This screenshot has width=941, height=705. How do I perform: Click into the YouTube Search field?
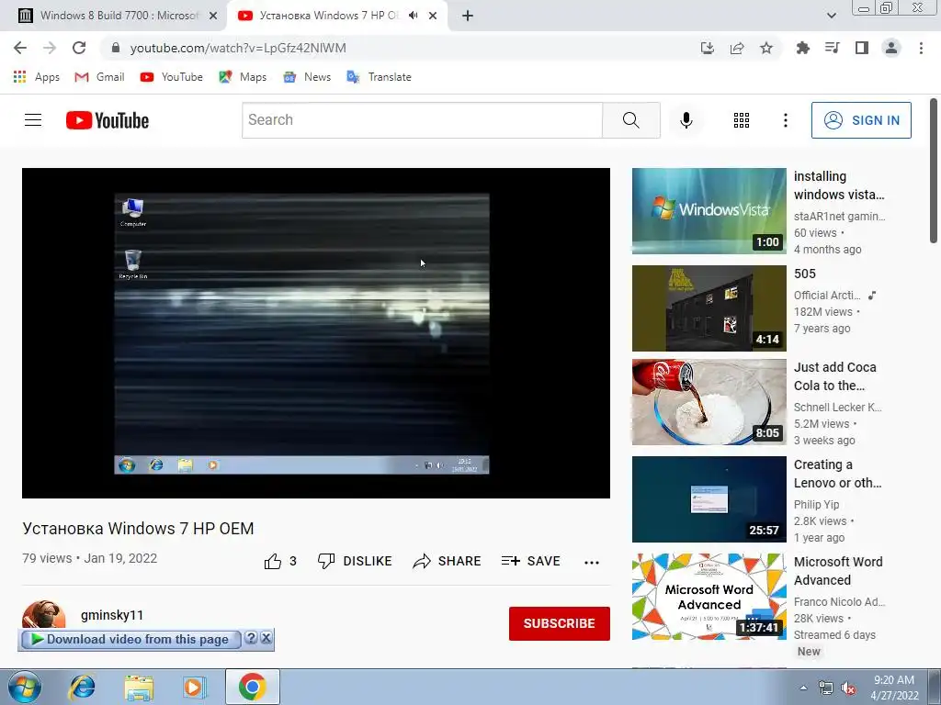point(422,120)
